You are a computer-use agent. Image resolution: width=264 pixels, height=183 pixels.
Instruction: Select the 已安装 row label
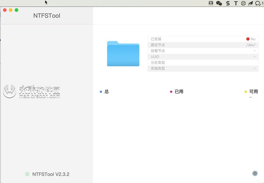[156, 39]
